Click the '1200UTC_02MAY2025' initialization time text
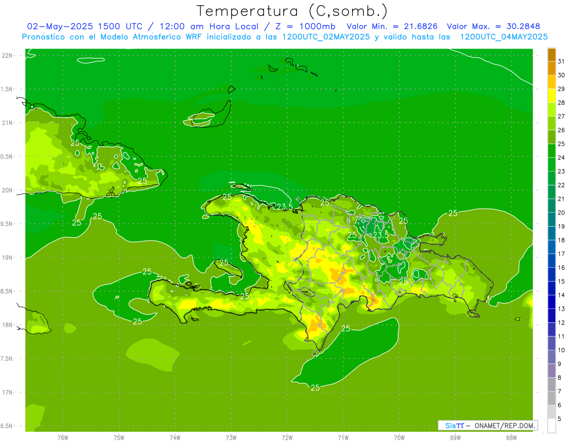The height and width of the screenshot is (444, 574). [326, 37]
